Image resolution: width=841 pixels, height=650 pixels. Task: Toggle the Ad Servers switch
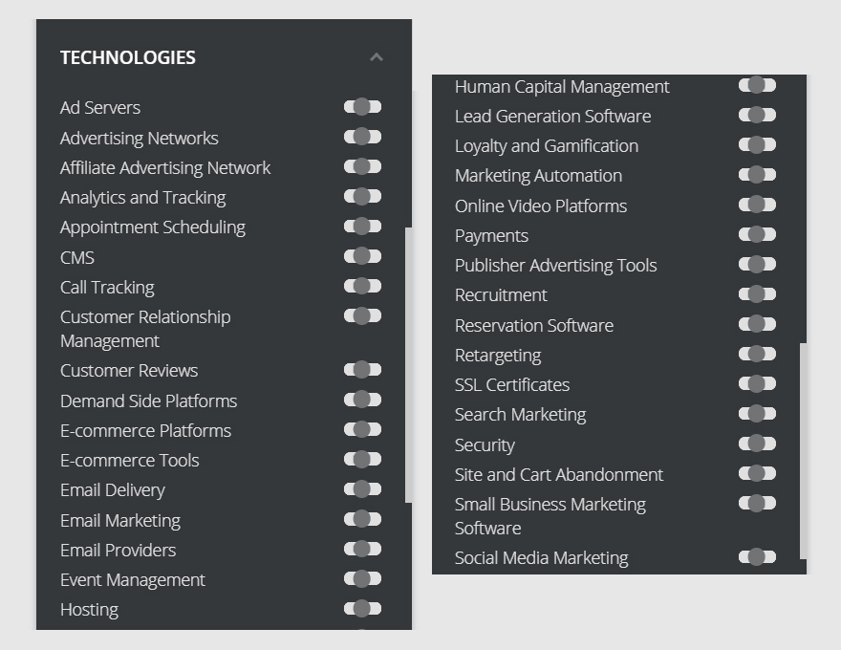tap(362, 107)
